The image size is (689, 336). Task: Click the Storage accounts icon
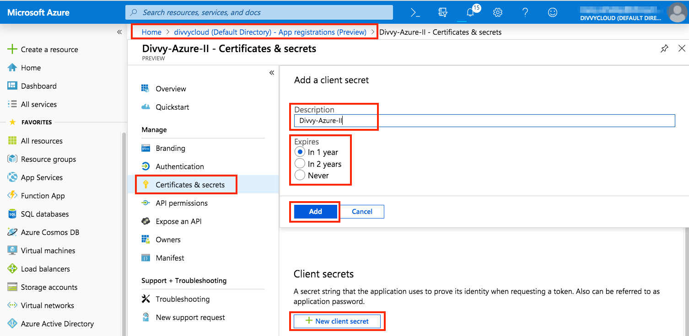(12, 287)
